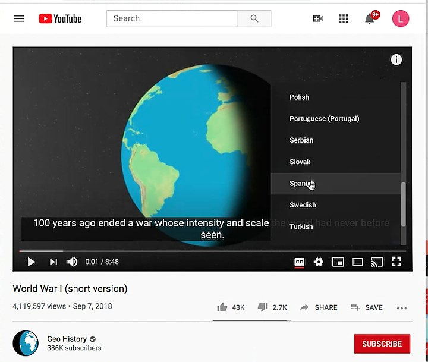Screen dimensions: 428x362
Task: Click the YouTube logo
Action: click(60, 18)
